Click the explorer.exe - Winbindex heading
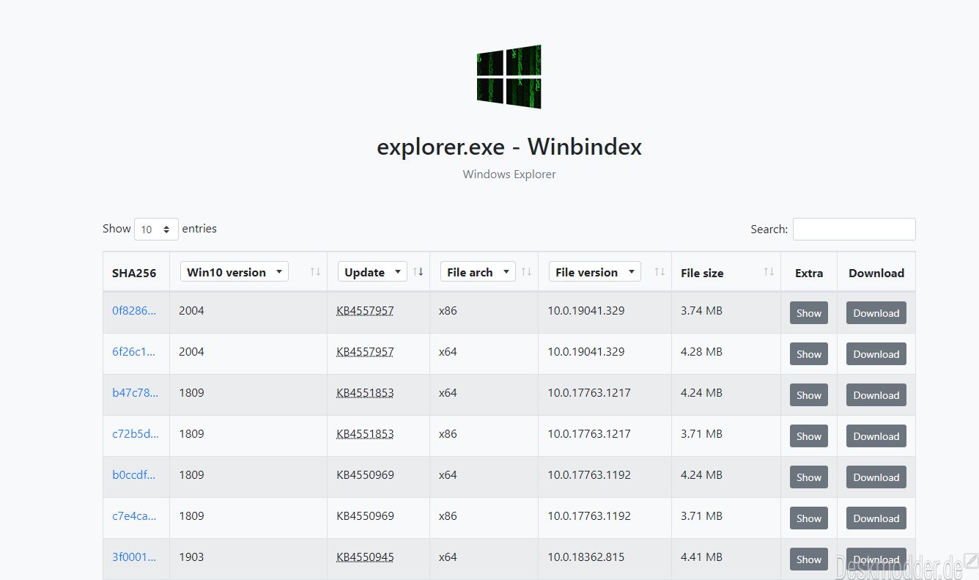 [509, 147]
